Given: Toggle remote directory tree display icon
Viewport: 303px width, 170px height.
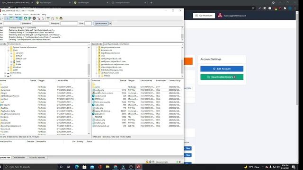Looking at the screenshot, I should (16, 18).
